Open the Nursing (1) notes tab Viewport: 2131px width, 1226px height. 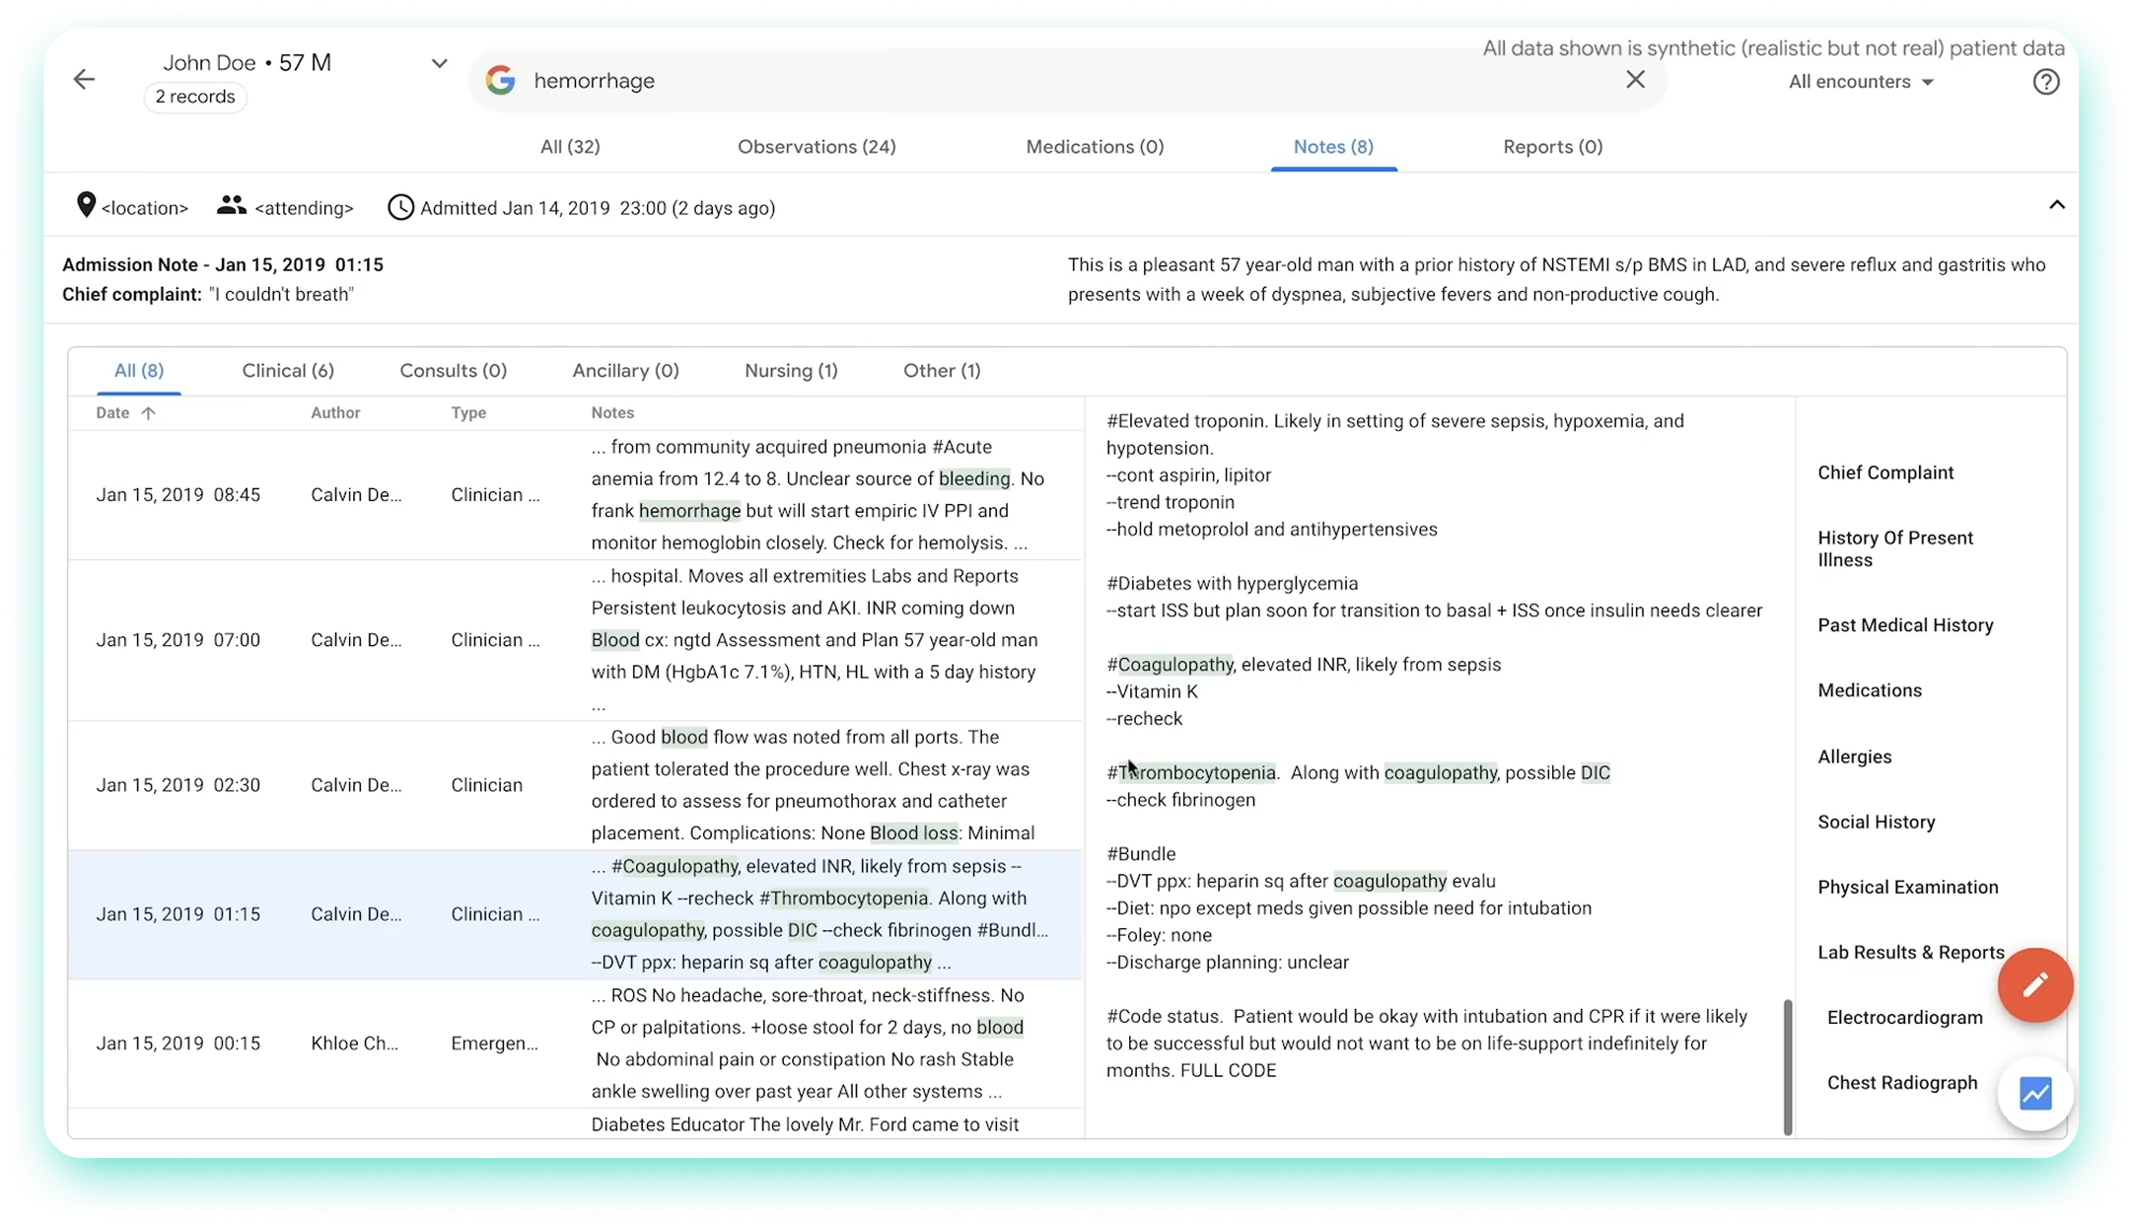coord(791,371)
